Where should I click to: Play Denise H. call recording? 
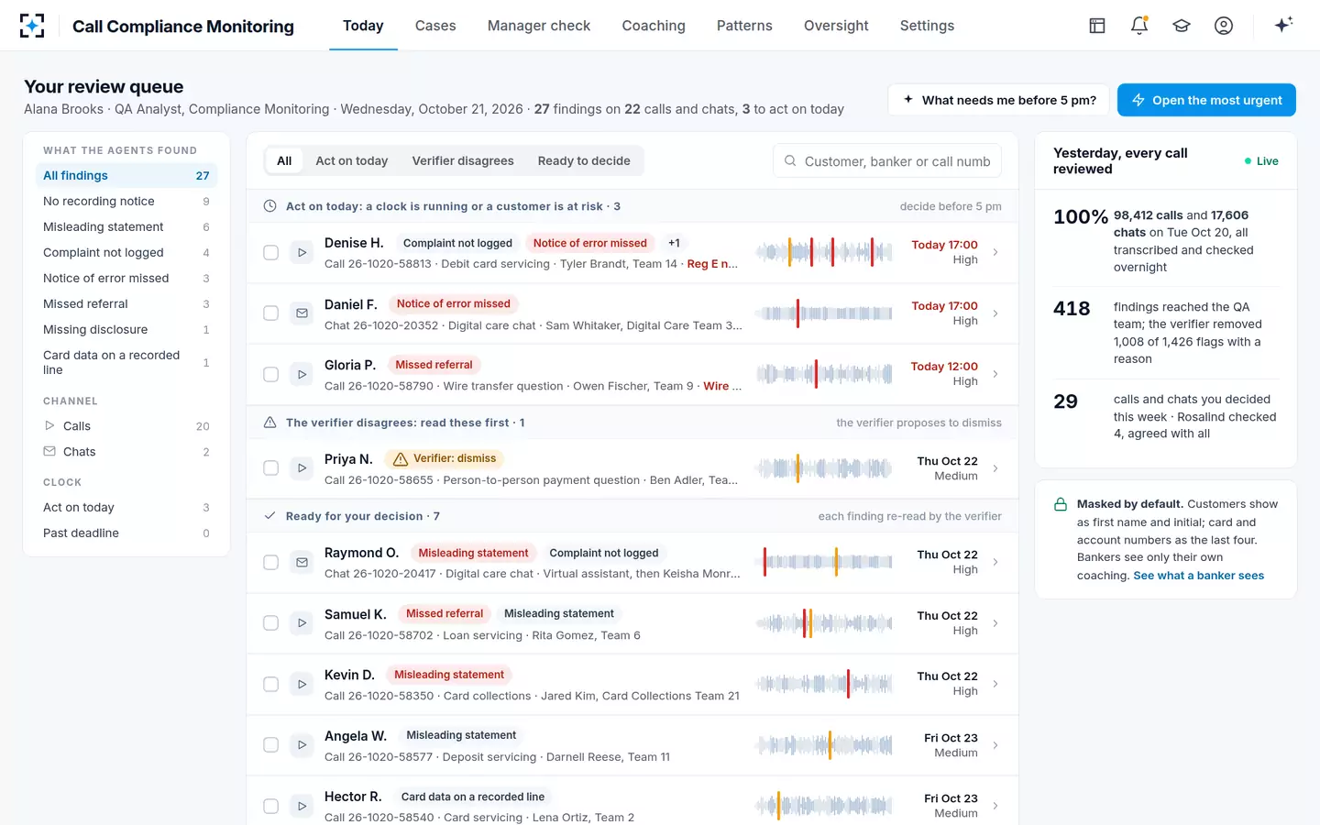302,252
